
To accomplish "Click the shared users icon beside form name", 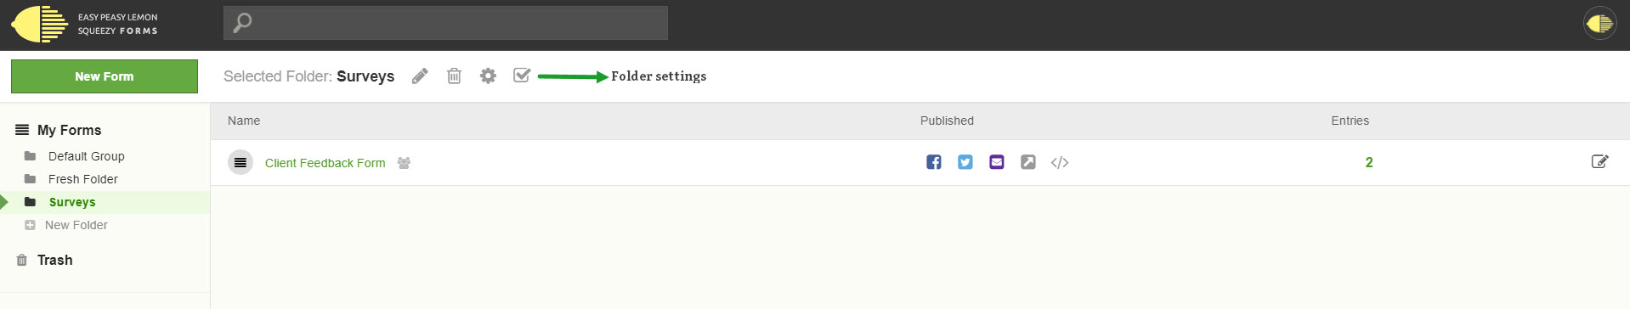I will pyautogui.click(x=405, y=163).
